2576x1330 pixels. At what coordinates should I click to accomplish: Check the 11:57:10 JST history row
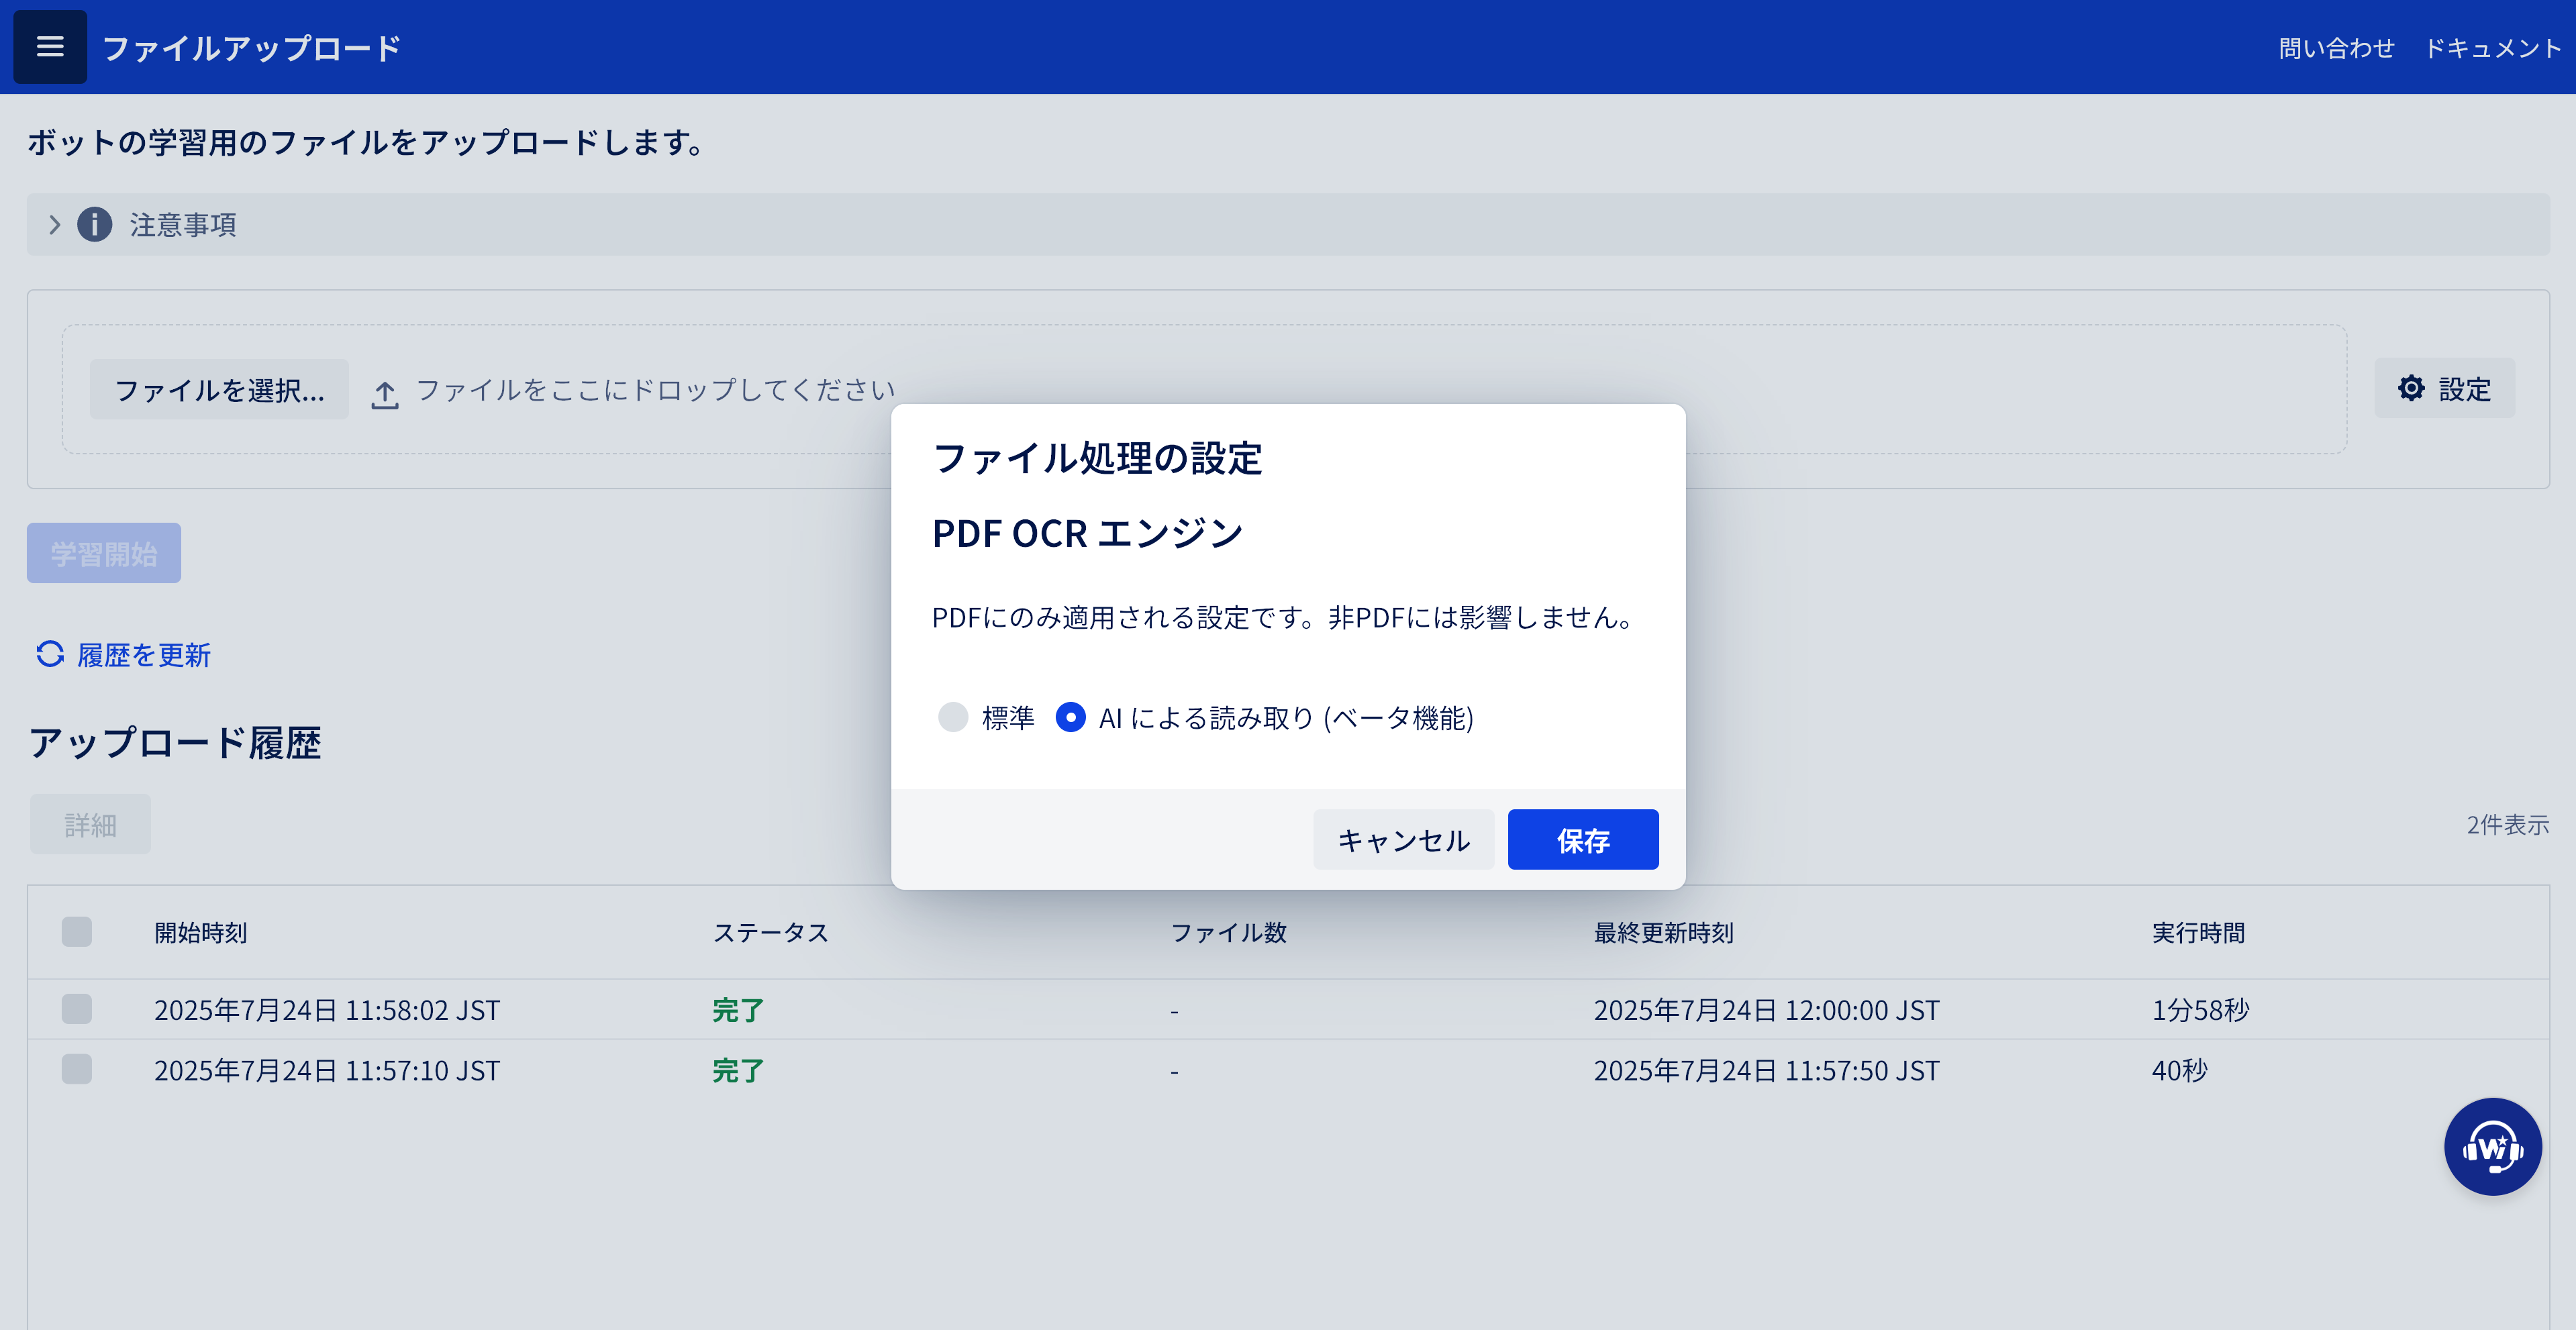[77, 1070]
